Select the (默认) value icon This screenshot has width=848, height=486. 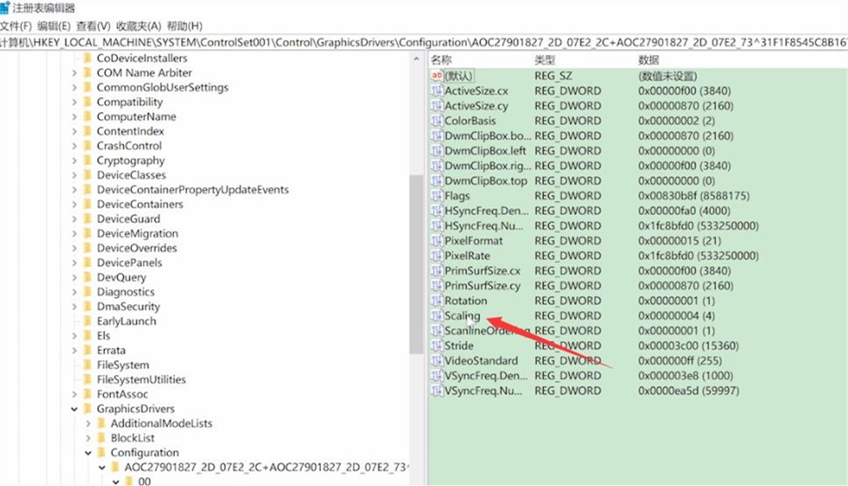[436, 76]
